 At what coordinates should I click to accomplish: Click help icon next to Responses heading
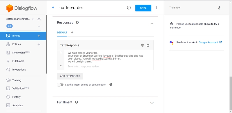pos(77,23)
